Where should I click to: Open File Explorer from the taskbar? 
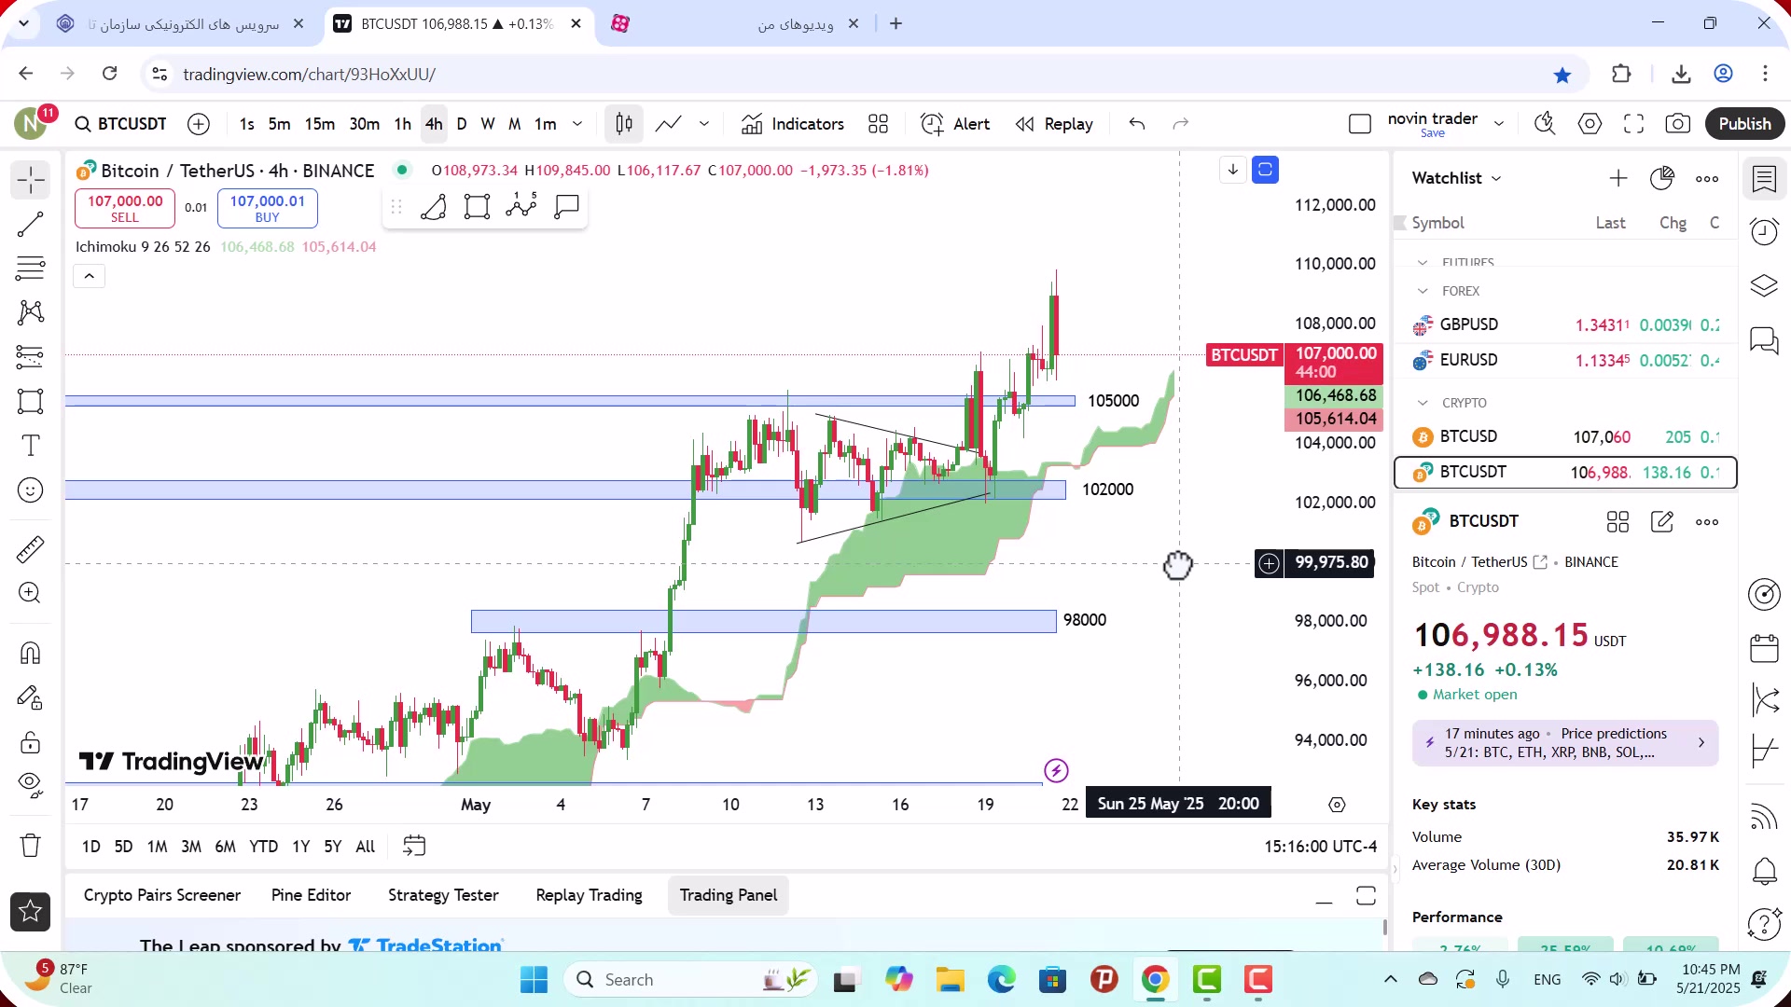click(950, 980)
